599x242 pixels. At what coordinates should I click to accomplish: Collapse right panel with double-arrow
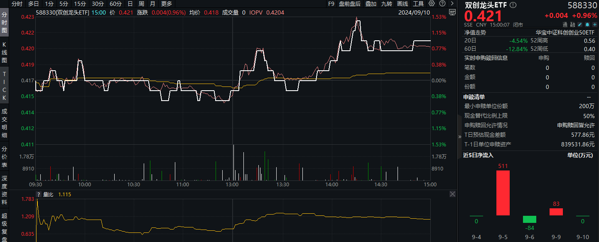[x=459, y=136]
